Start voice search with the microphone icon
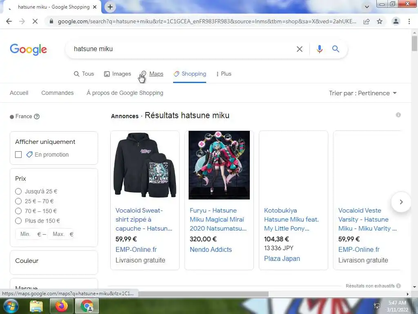This screenshot has height=314, width=418. point(319,49)
